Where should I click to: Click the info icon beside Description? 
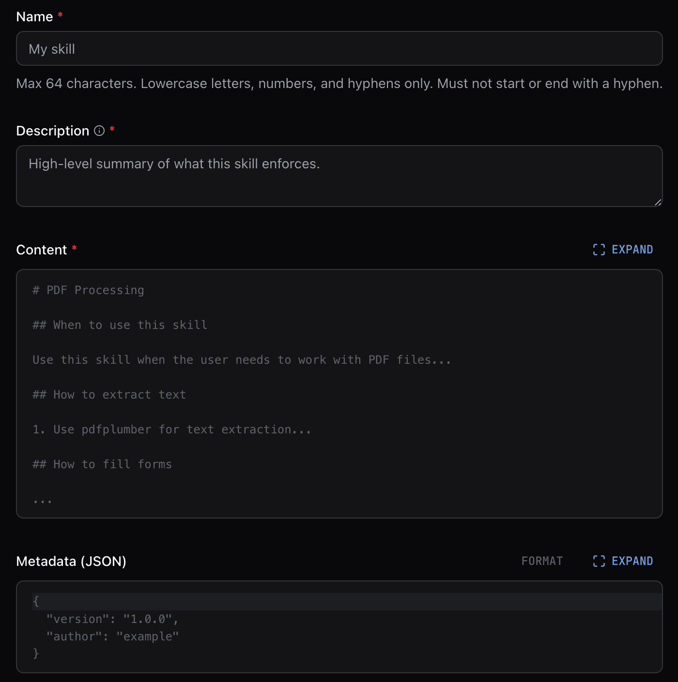tap(99, 131)
